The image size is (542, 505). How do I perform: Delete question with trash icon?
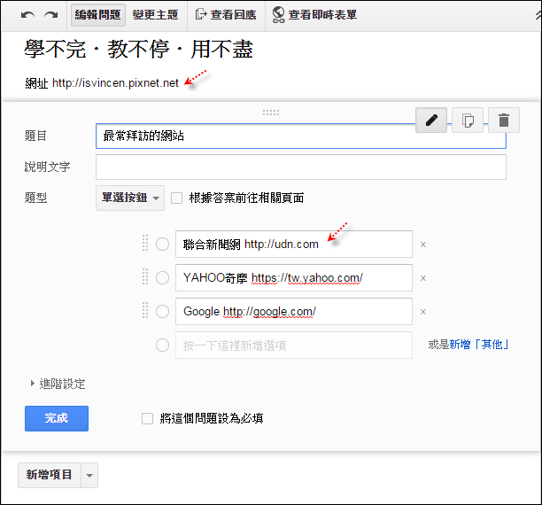(x=504, y=120)
